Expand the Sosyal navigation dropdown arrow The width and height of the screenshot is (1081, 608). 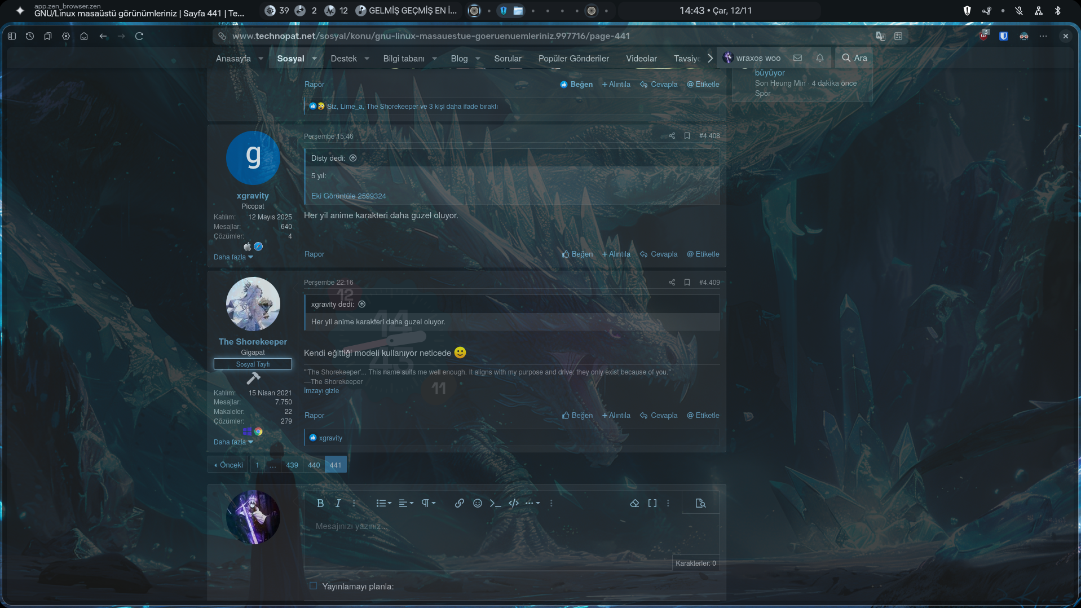(314, 59)
